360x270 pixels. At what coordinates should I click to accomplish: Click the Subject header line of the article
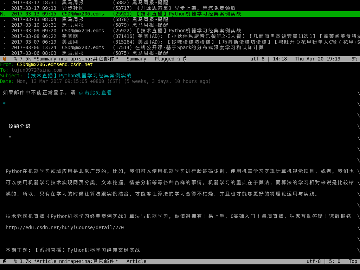tap(77, 76)
